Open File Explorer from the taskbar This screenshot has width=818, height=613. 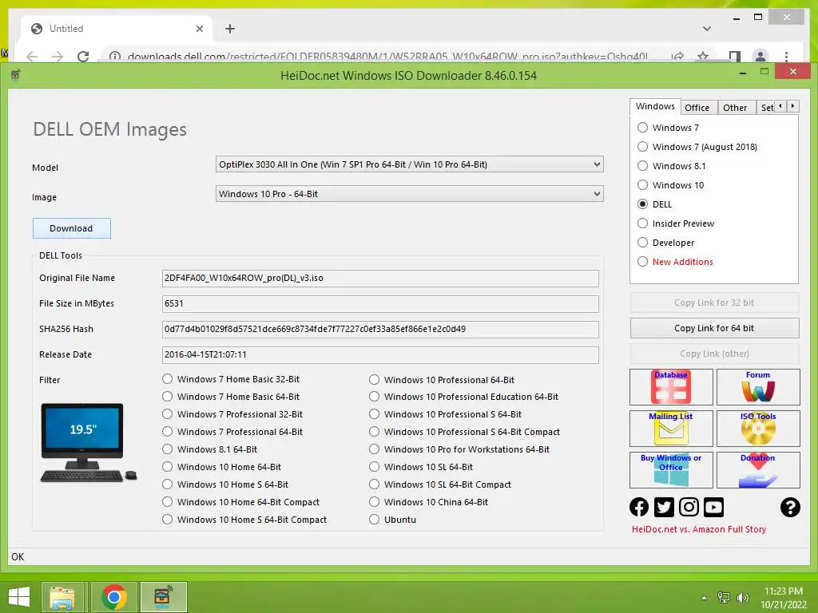pyautogui.click(x=62, y=597)
